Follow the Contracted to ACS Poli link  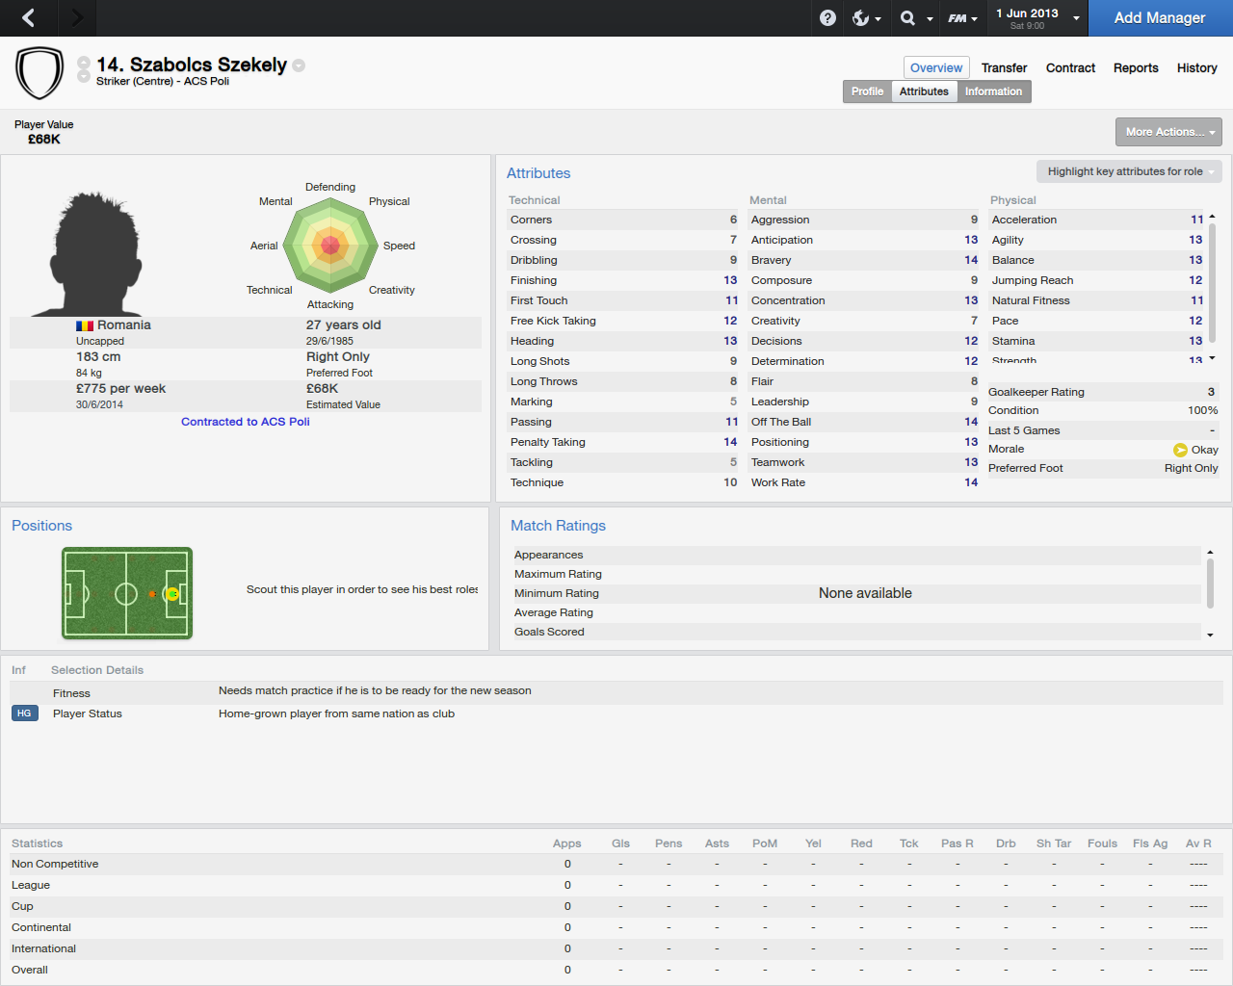coord(246,422)
